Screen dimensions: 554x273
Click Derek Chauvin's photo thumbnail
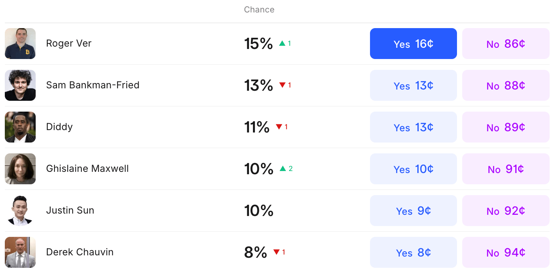tap(20, 252)
